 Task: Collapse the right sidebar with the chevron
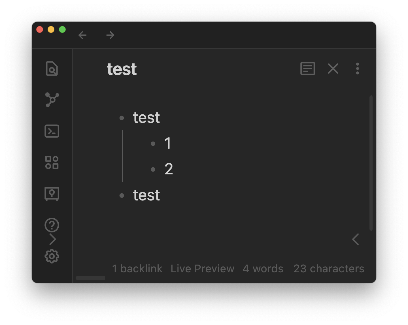[x=356, y=239]
